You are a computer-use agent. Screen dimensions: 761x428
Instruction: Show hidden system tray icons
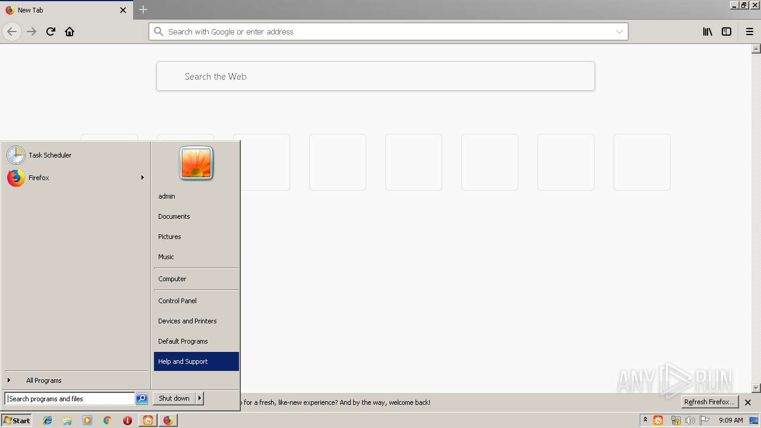point(645,420)
